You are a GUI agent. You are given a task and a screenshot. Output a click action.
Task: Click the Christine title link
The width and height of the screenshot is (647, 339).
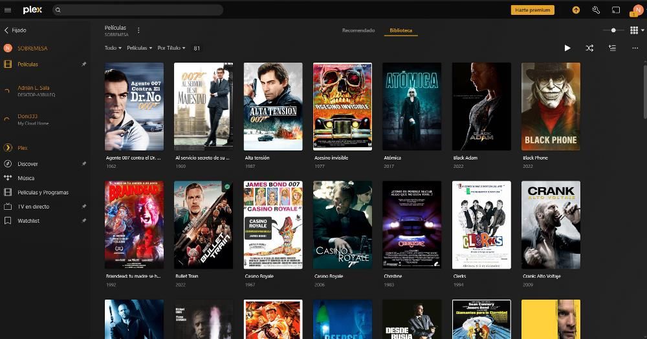point(393,276)
